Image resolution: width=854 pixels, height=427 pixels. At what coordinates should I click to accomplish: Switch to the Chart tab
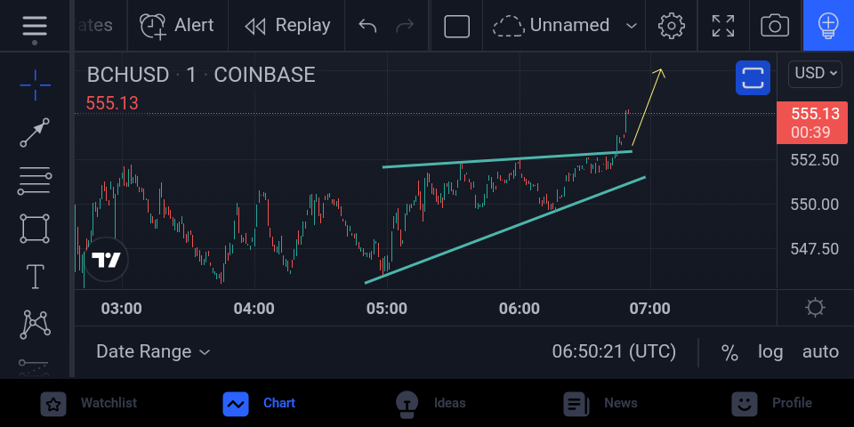coord(259,404)
